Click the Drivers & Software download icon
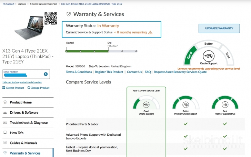 click(5, 112)
